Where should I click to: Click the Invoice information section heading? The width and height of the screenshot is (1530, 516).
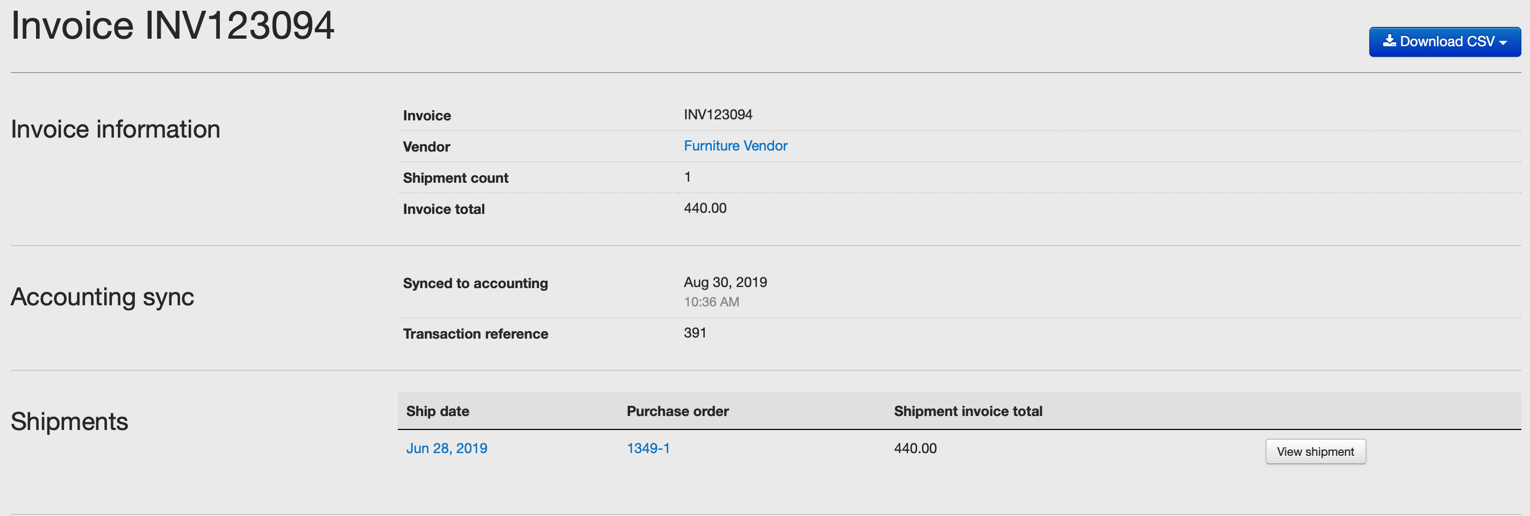115,129
